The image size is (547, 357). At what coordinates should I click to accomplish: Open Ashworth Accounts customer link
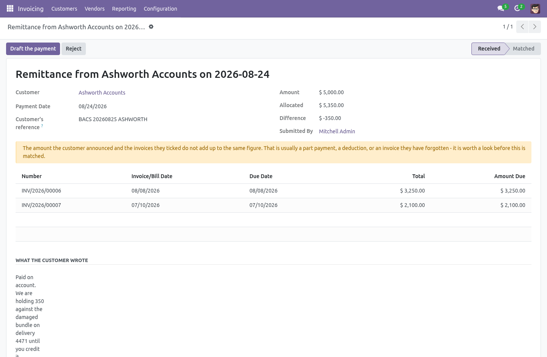tap(102, 93)
